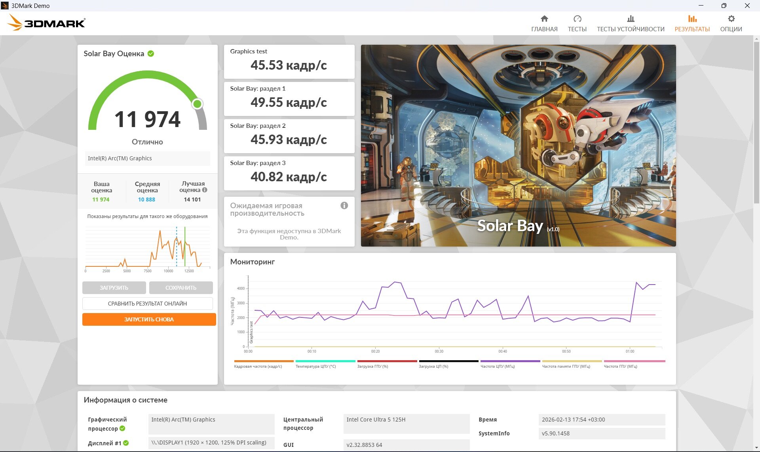Click info icon next to best score
This screenshot has height=452, width=760.
205,190
